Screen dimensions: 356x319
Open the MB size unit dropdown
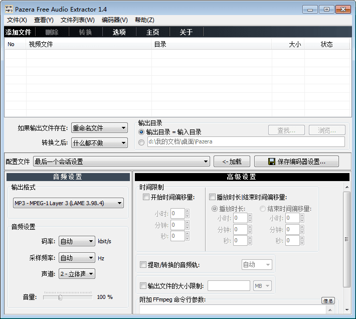(x=262, y=285)
